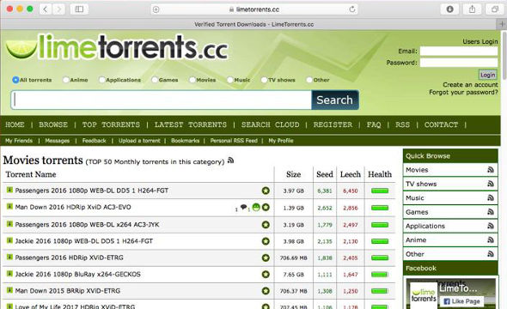The image size is (507, 309).
Task: Open RSS icon for TV shows in Quick Browse
Action: [490, 184]
